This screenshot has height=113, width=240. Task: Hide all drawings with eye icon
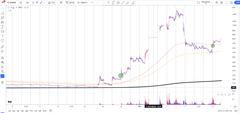click(2, 71)
